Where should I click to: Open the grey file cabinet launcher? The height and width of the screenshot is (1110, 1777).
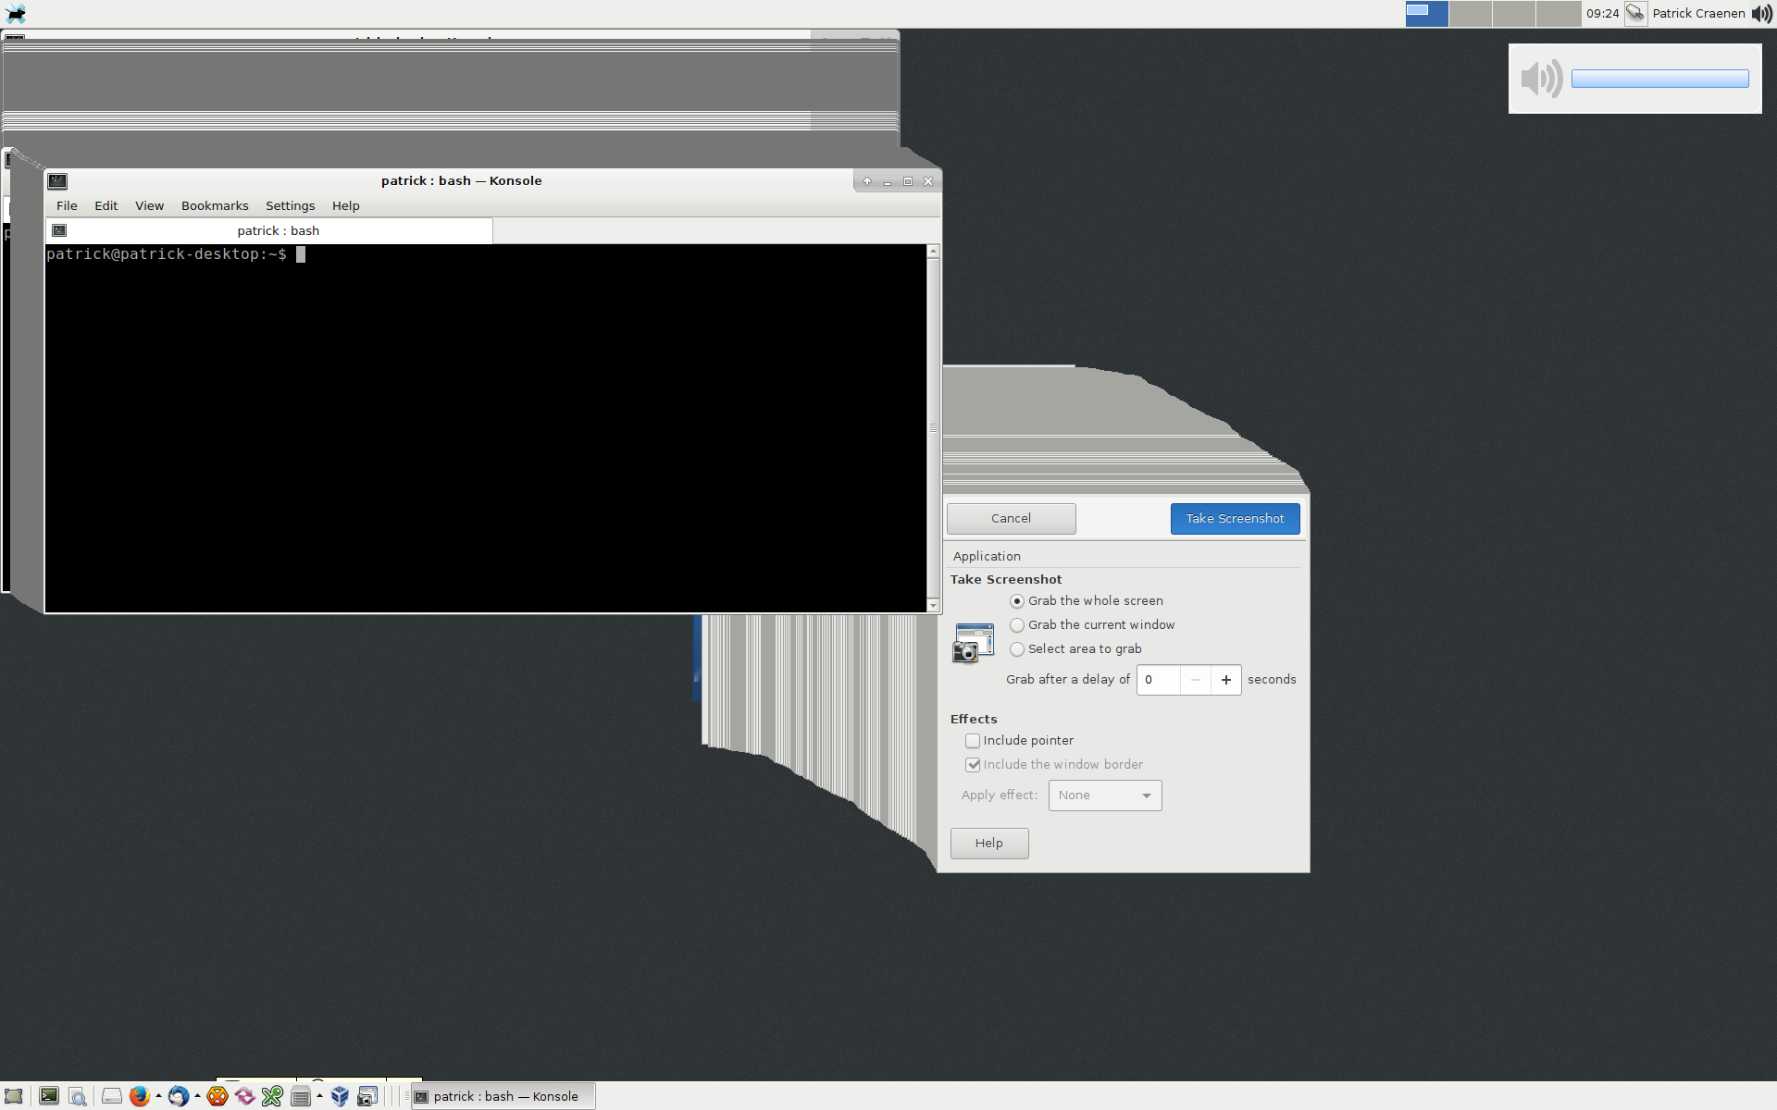point(301,1096)
